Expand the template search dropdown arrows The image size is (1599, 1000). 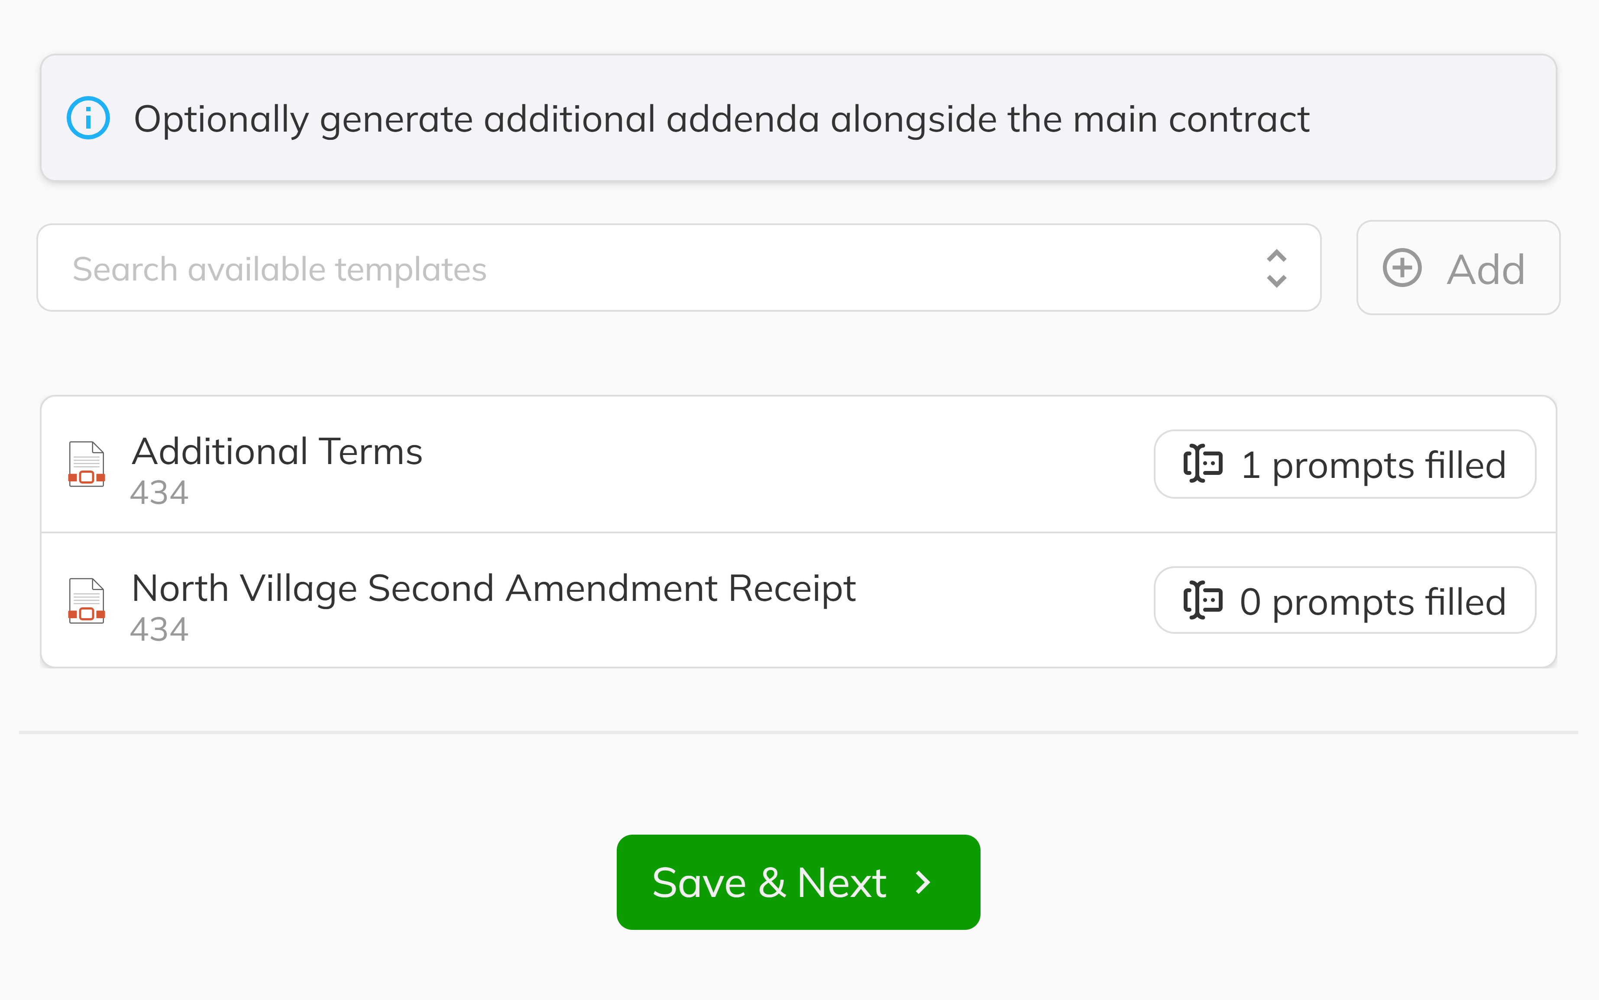[1276, 268]
